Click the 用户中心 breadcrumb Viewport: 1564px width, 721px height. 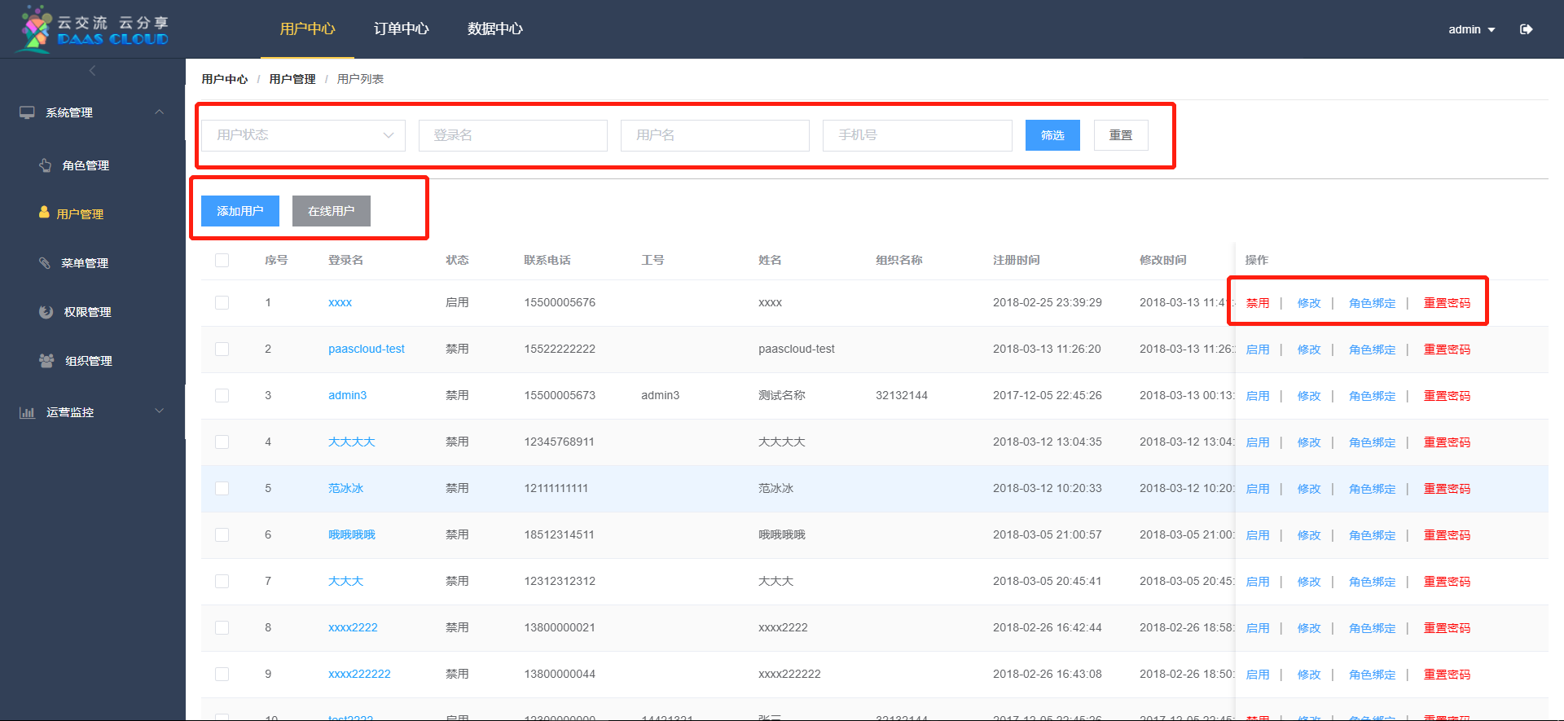225,79
